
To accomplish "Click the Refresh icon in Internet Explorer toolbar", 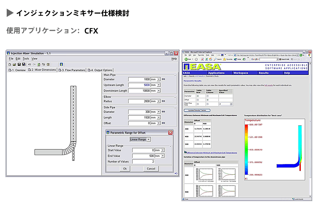I will [206, 59].
